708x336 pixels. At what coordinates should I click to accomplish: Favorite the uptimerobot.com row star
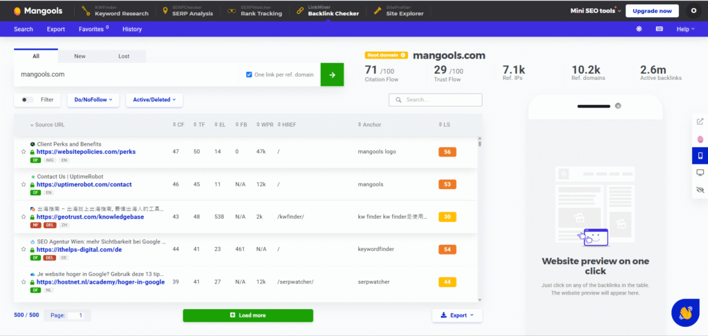tap(24, 185)
